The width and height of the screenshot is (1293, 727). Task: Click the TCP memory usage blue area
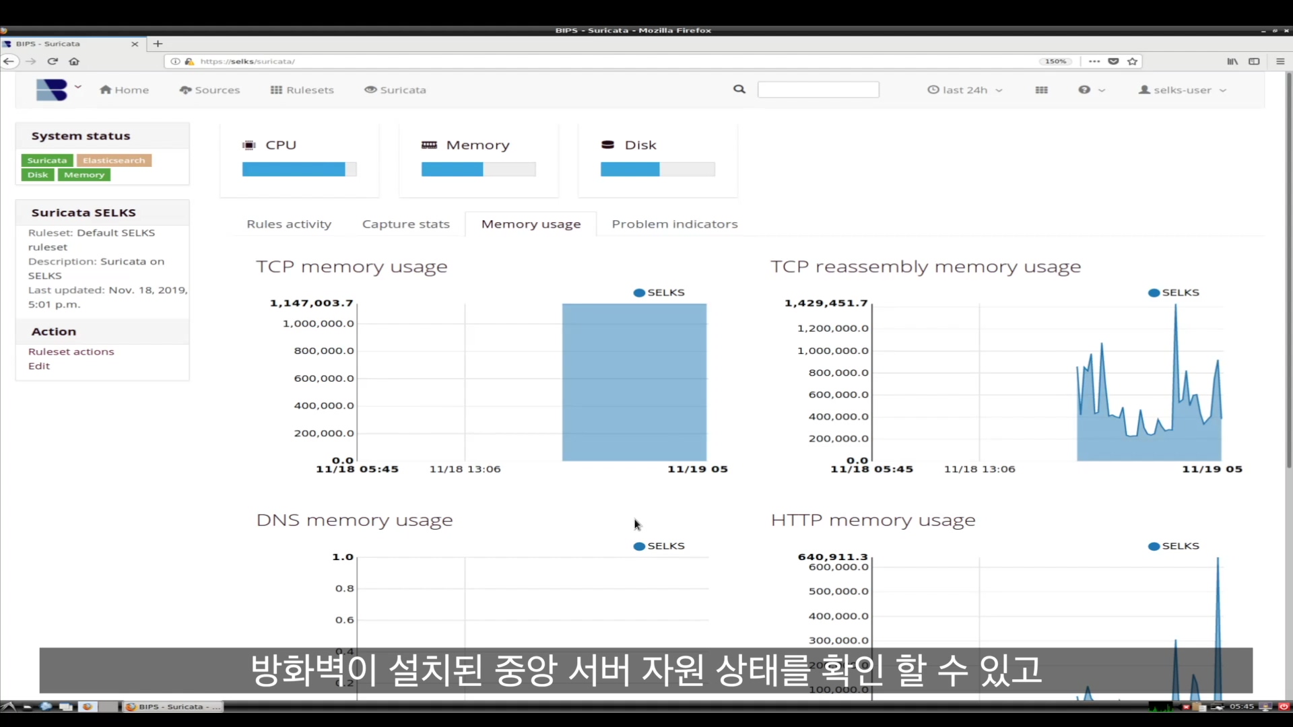pyautogui.click(x=634, y=382)
